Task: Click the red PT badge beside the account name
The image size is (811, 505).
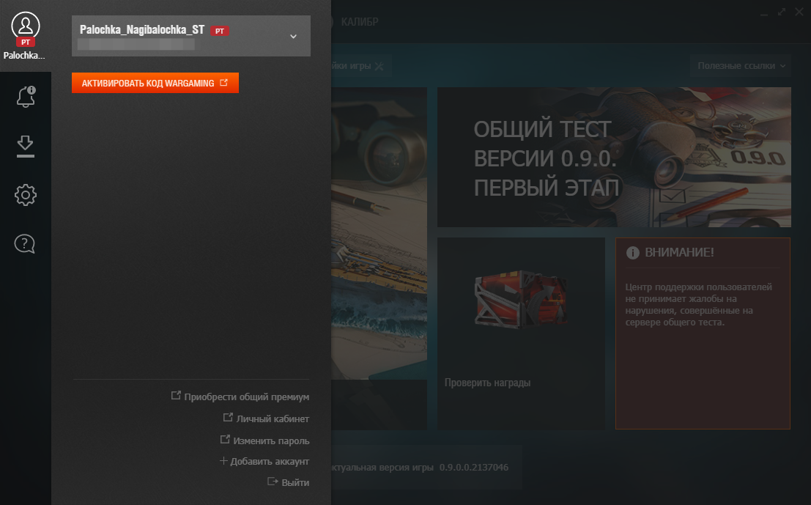Action: 220,31
